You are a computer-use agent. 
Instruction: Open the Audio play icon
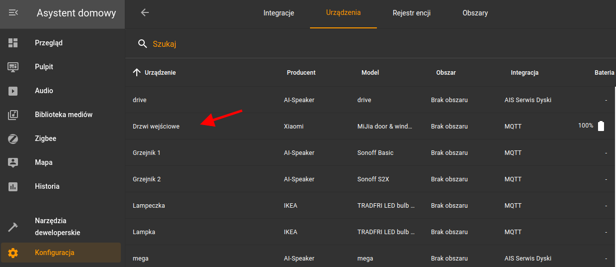tap(13, 91)
